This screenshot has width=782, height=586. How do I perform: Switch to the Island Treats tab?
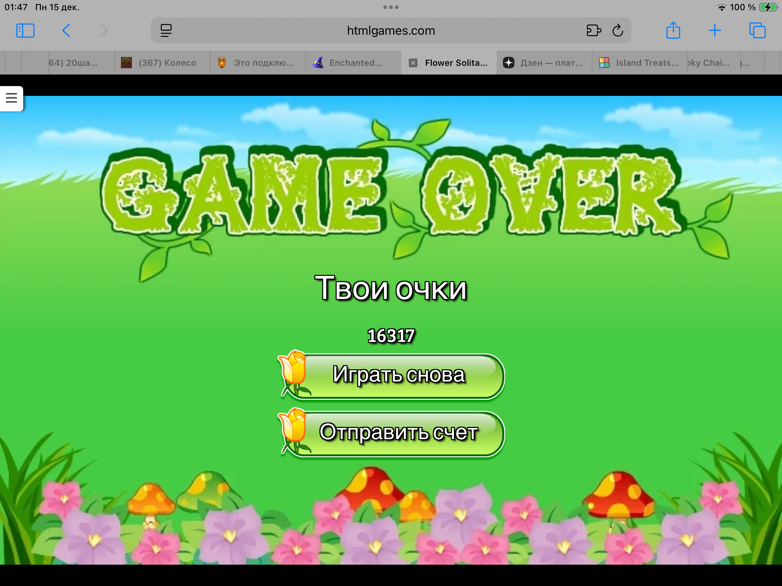pyautogui.click(x=647, y=63)
